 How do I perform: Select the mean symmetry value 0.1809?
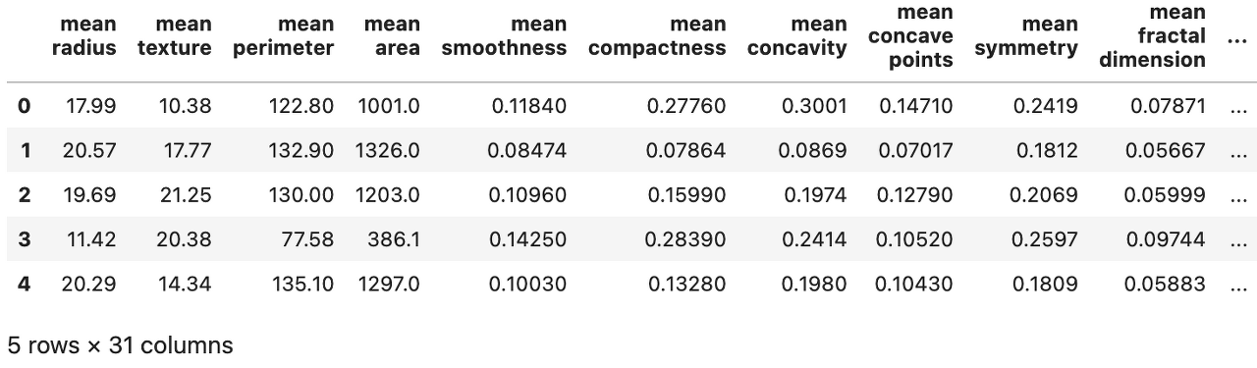tap(1046, 284)
